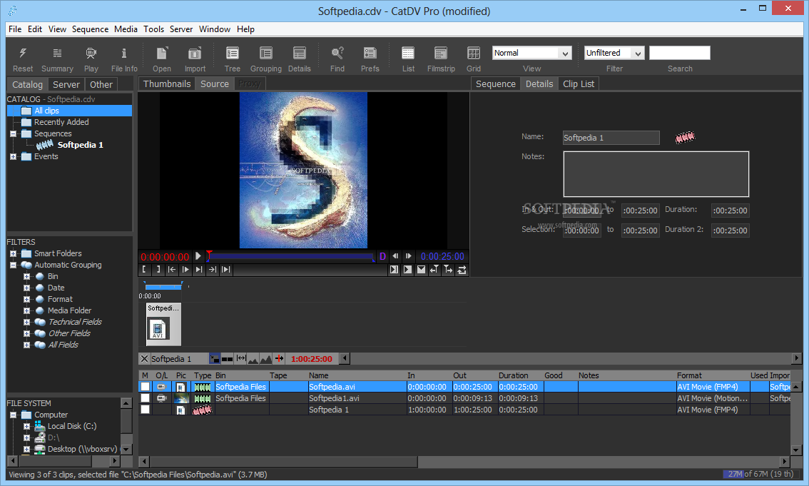Click the Notes text area
Viewport: 809px width, 486px height.
coord(656,174)
